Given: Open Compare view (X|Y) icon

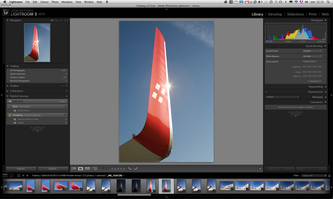Looking at the screenshot, I should 87,169.
